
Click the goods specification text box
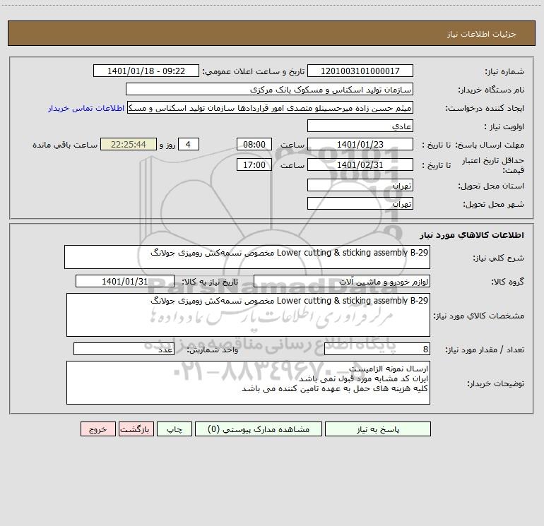click(x=248, y=315)
